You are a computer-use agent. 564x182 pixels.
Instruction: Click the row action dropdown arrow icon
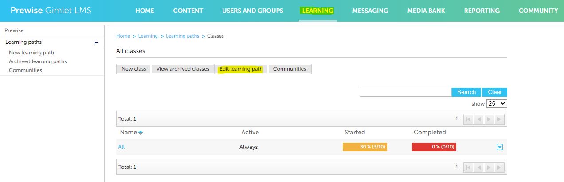tap(500, 147)
